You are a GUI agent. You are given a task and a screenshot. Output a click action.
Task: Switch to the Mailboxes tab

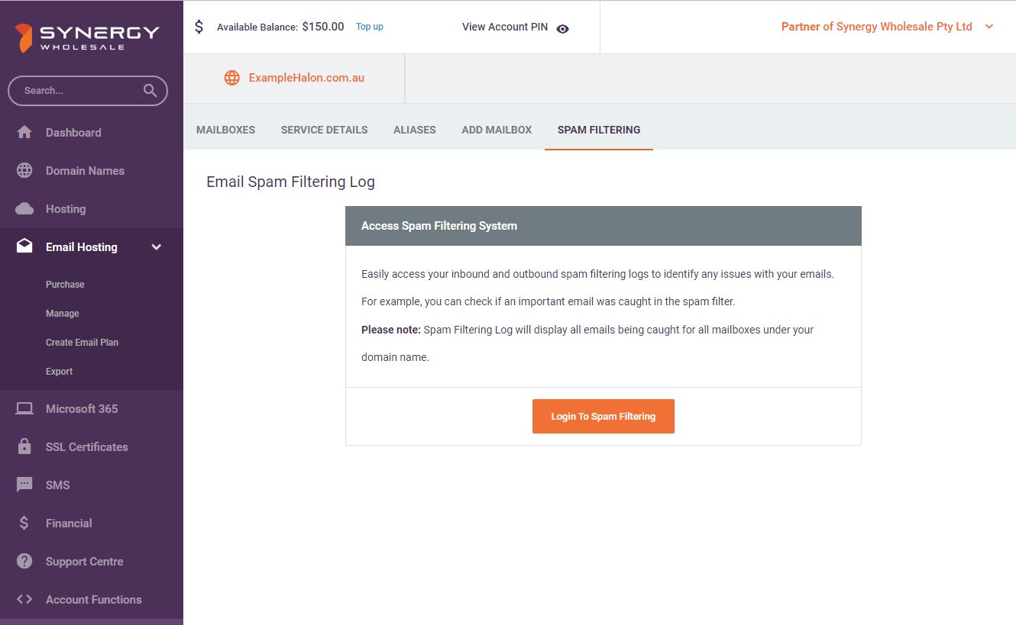point(225,130)
